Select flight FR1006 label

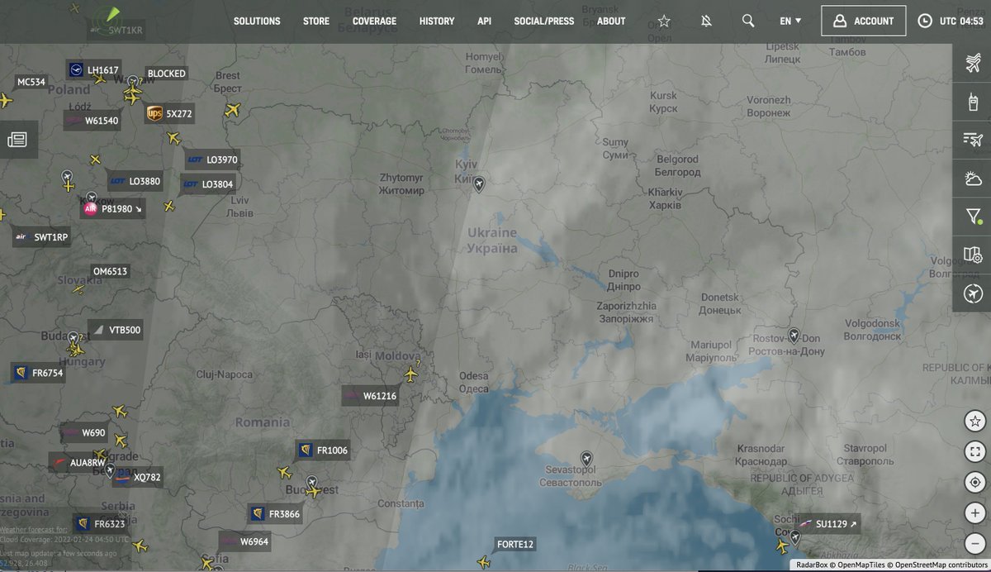324,450
